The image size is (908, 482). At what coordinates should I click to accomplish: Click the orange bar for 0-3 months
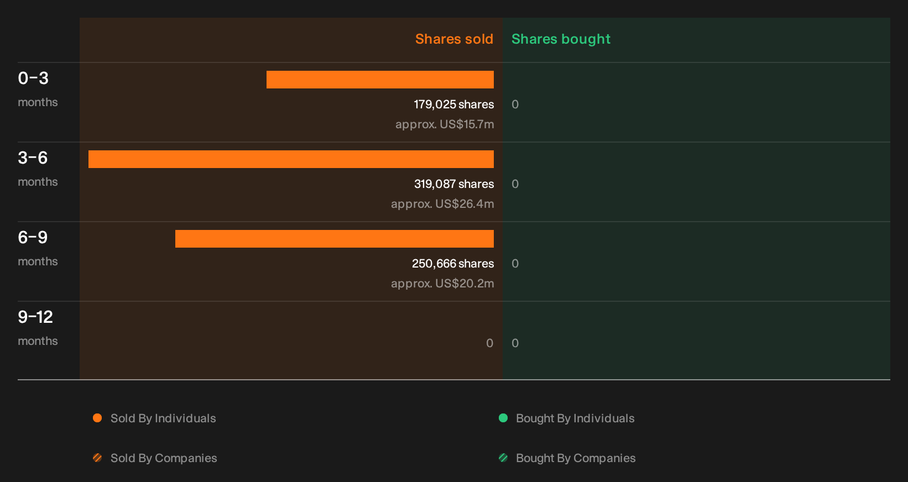tap(380, 80)
